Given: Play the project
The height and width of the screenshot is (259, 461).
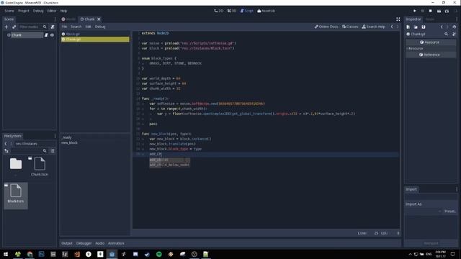Looking at the screenshot, I should [x=415, y=11].
